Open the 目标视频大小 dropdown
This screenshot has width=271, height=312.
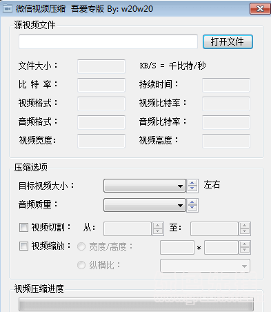pyautogui.click(x=145, y=186)
